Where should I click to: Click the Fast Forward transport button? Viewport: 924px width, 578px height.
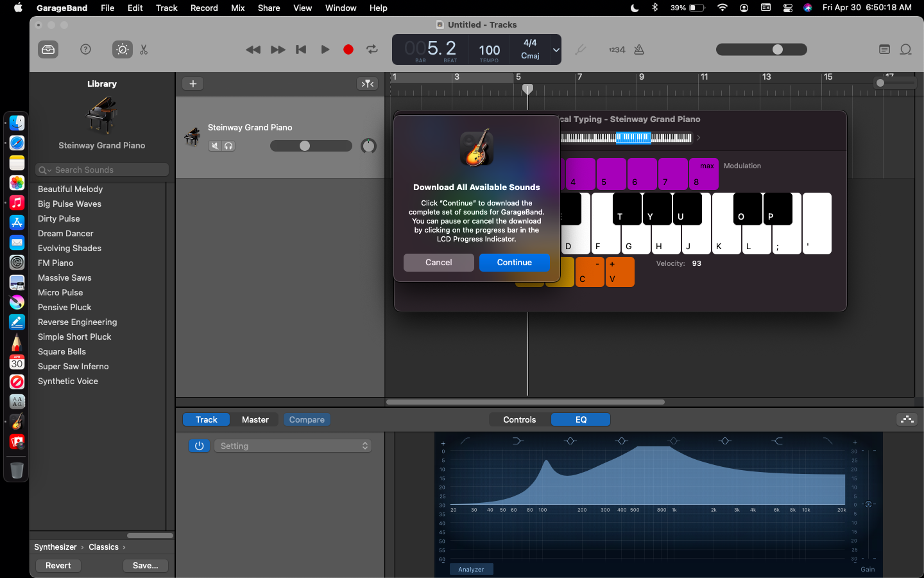point(278,49)
